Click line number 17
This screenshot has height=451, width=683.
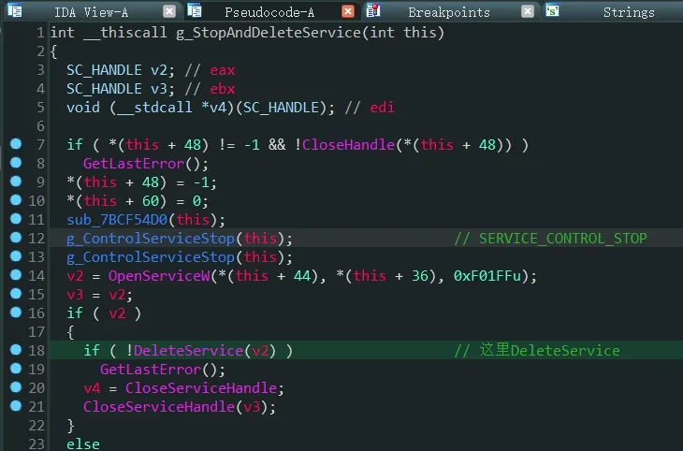(x=36, y=332)
